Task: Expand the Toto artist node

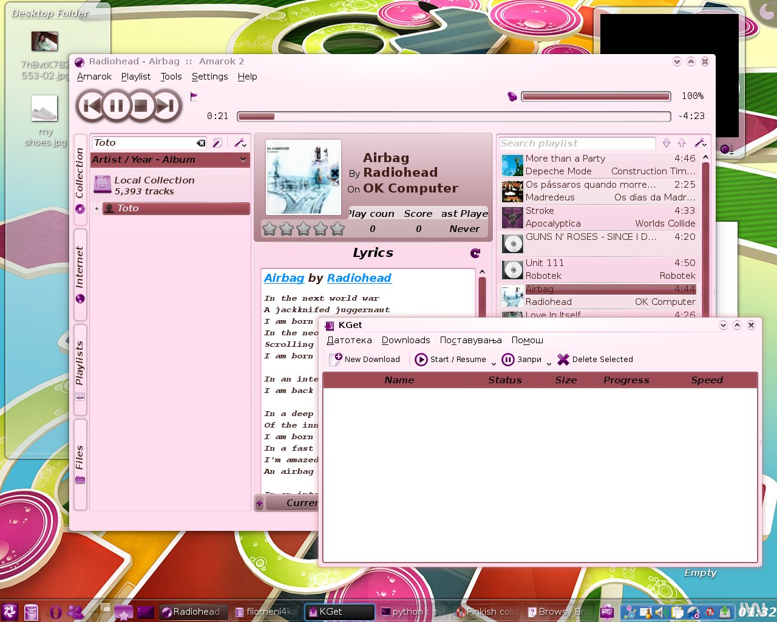Action: [97, 208]
